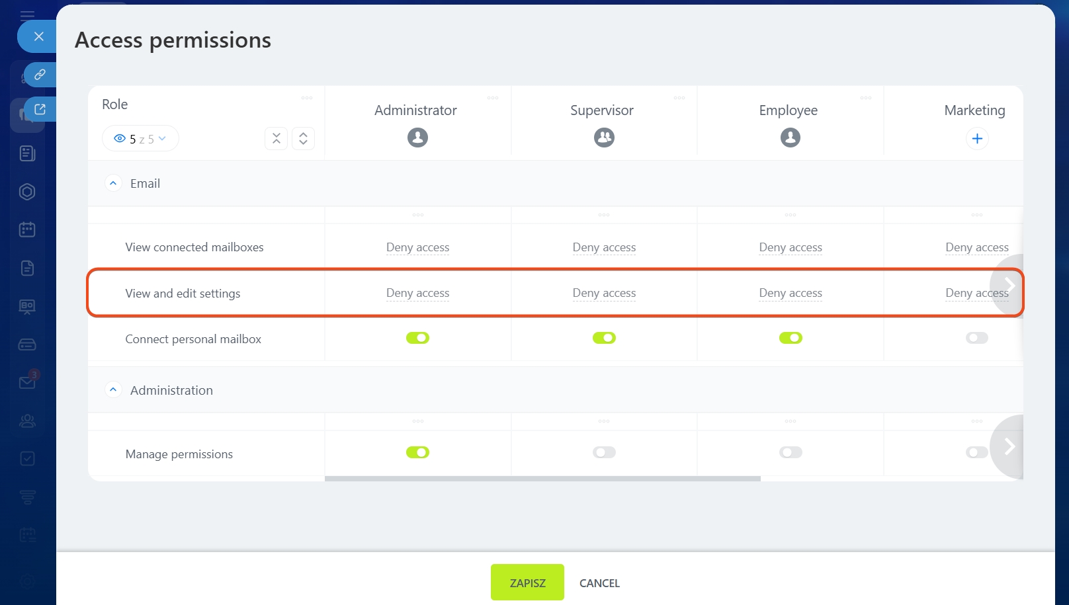Screen dimensions: 1069x605
Task: Open Administrator column options menu dots
Action: tap(493, 98)
